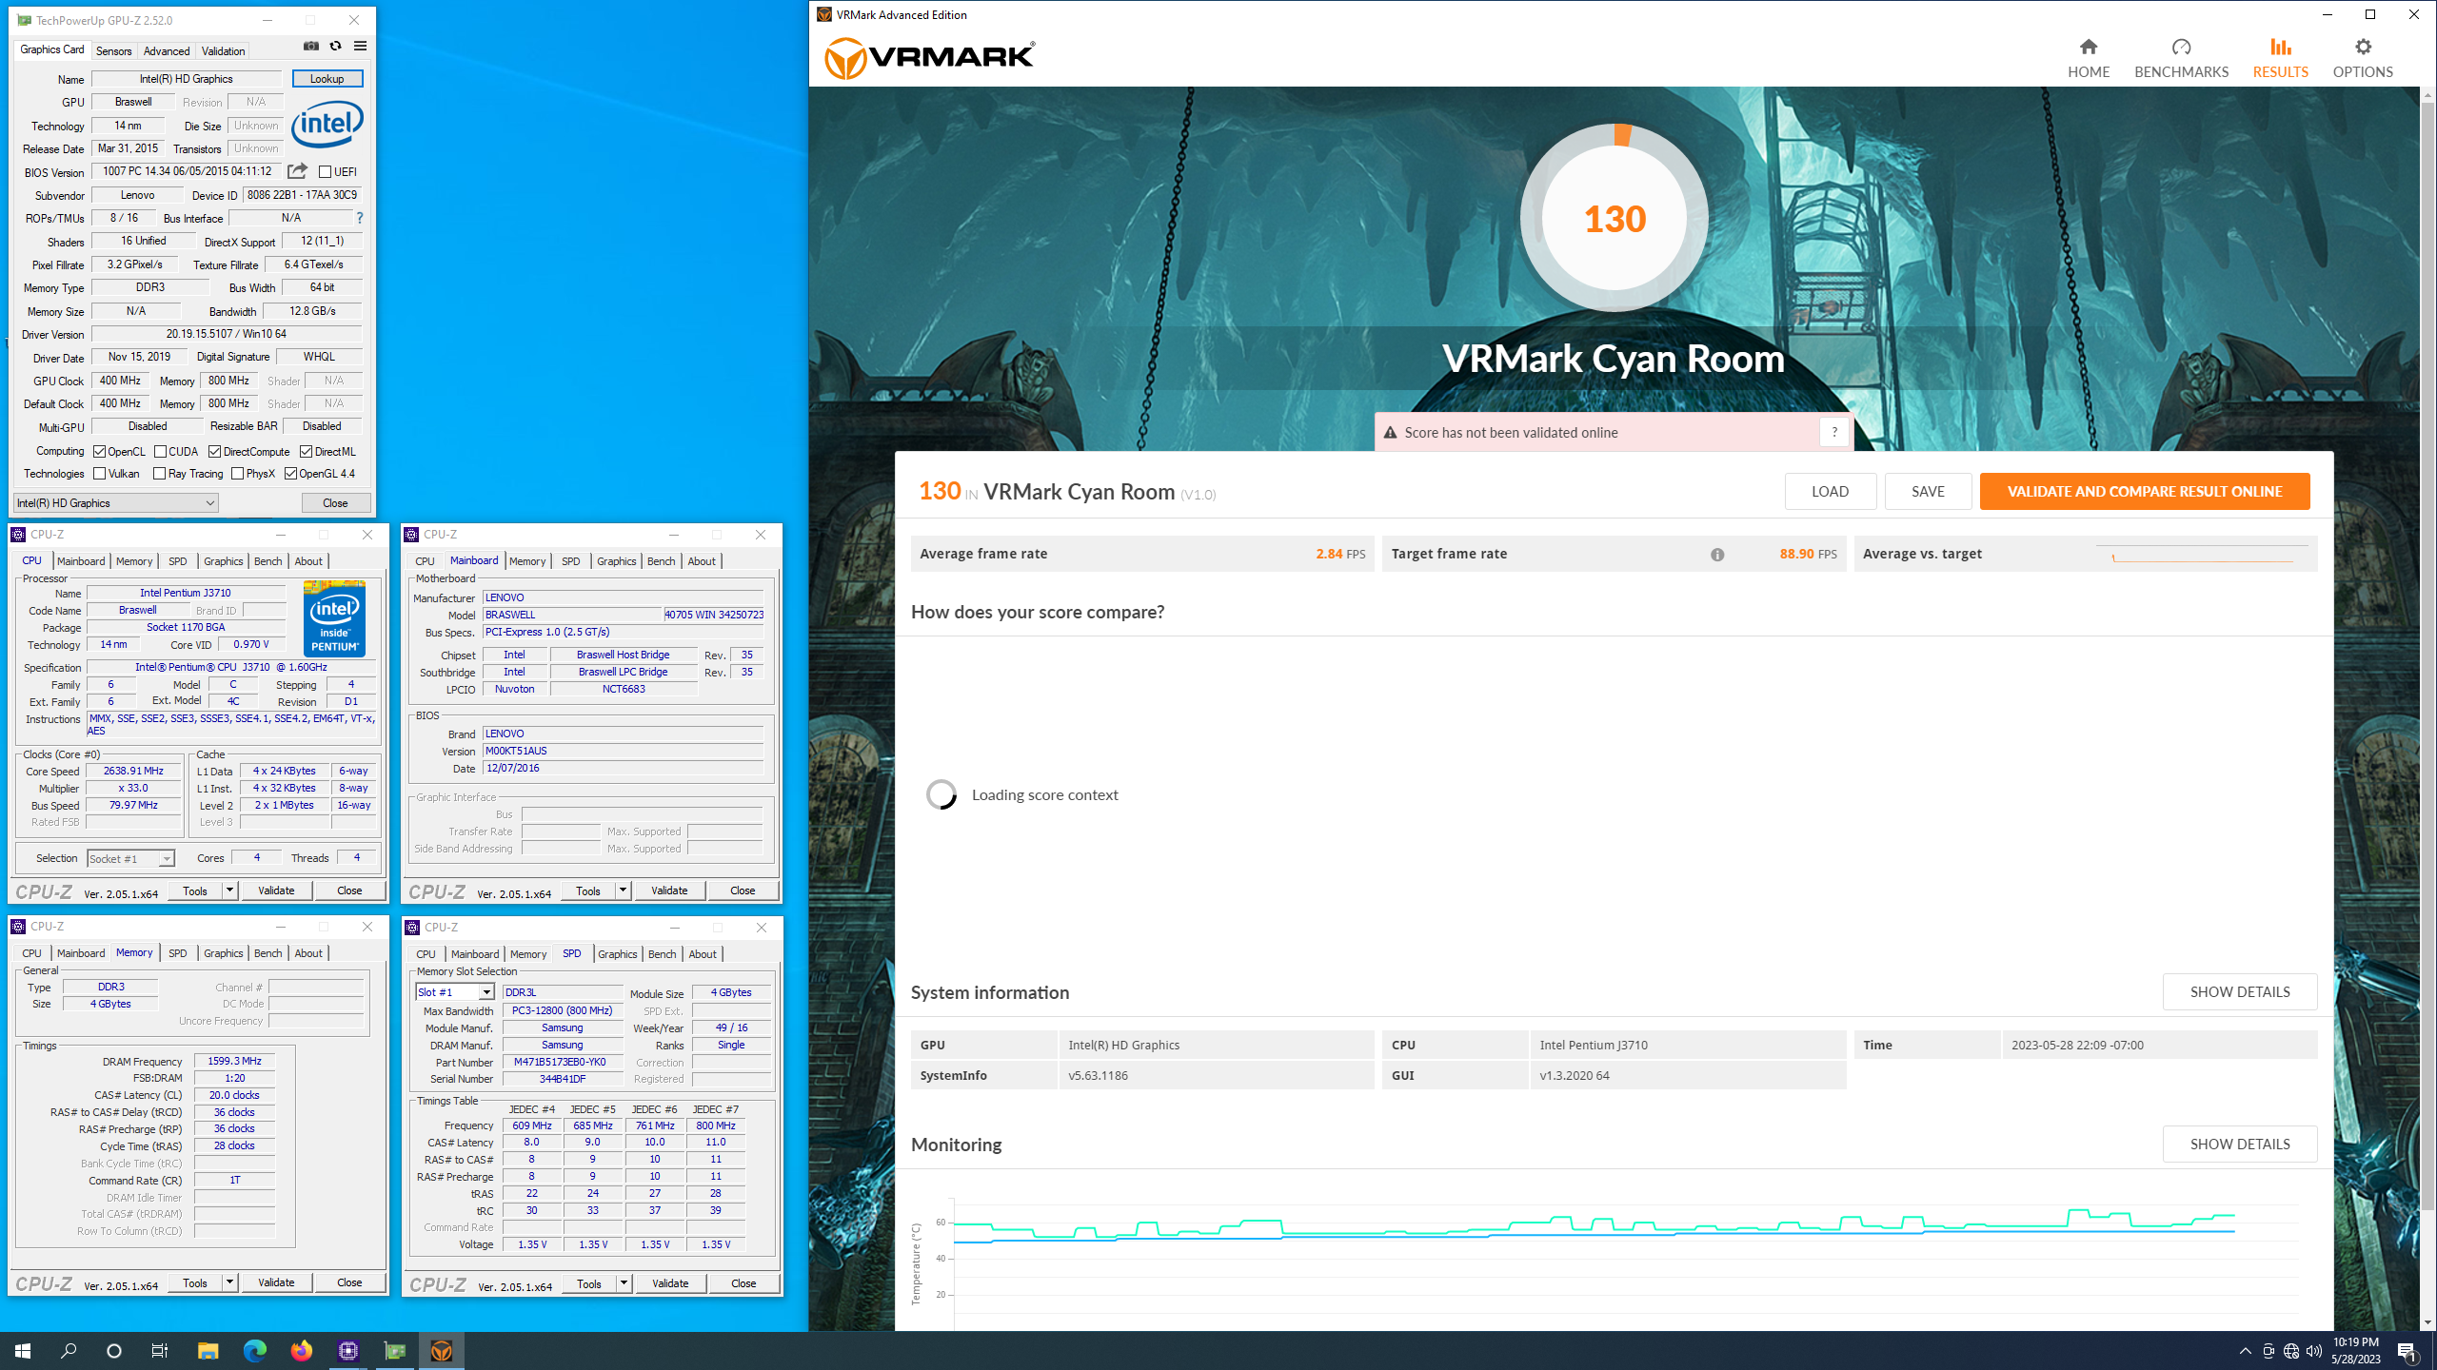Click the GPU-Z refresh icon
This screenshot has height=1370, width=2437.
(x=335, y=46)
